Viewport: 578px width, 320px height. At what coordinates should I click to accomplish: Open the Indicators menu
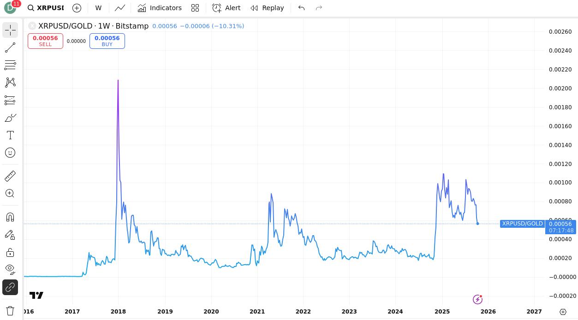point(160,8)
